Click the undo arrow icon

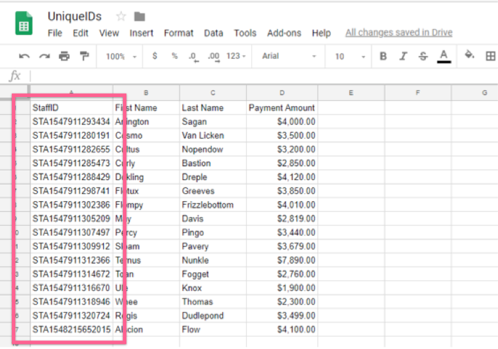(24, 57)
